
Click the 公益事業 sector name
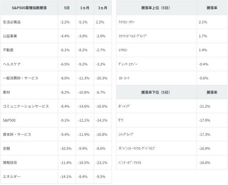pos(10,36)
